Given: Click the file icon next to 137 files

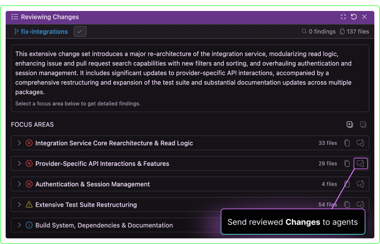Looking at the screenshot, I should [342, 31].
